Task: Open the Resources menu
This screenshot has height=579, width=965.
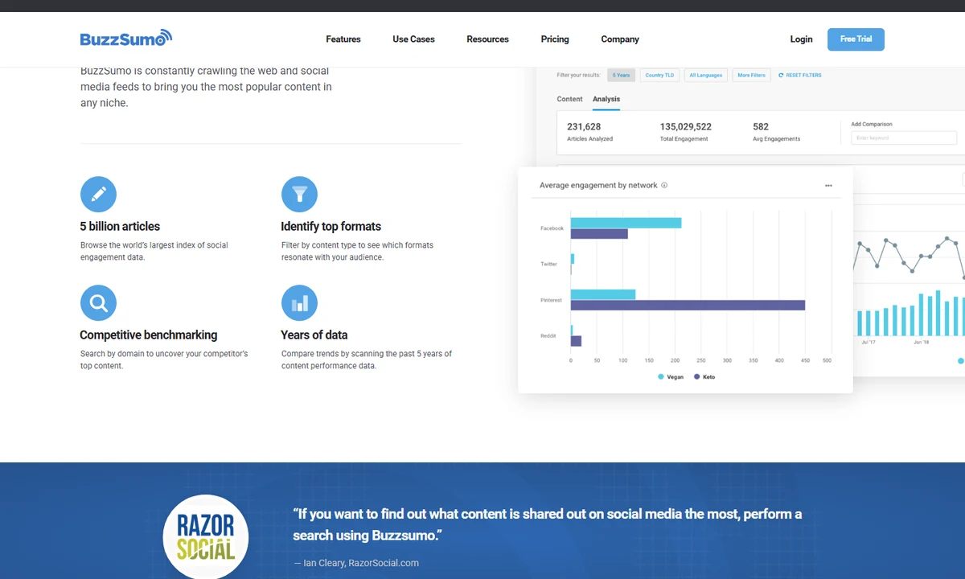Action: pyautogui.click(x=487, y=39)
